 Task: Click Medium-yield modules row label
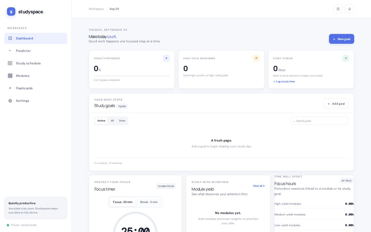(x=290, y=215)
